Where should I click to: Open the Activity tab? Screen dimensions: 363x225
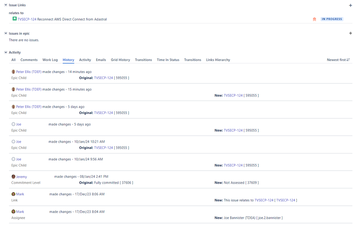pyautogui.click(x=85, y=60)
